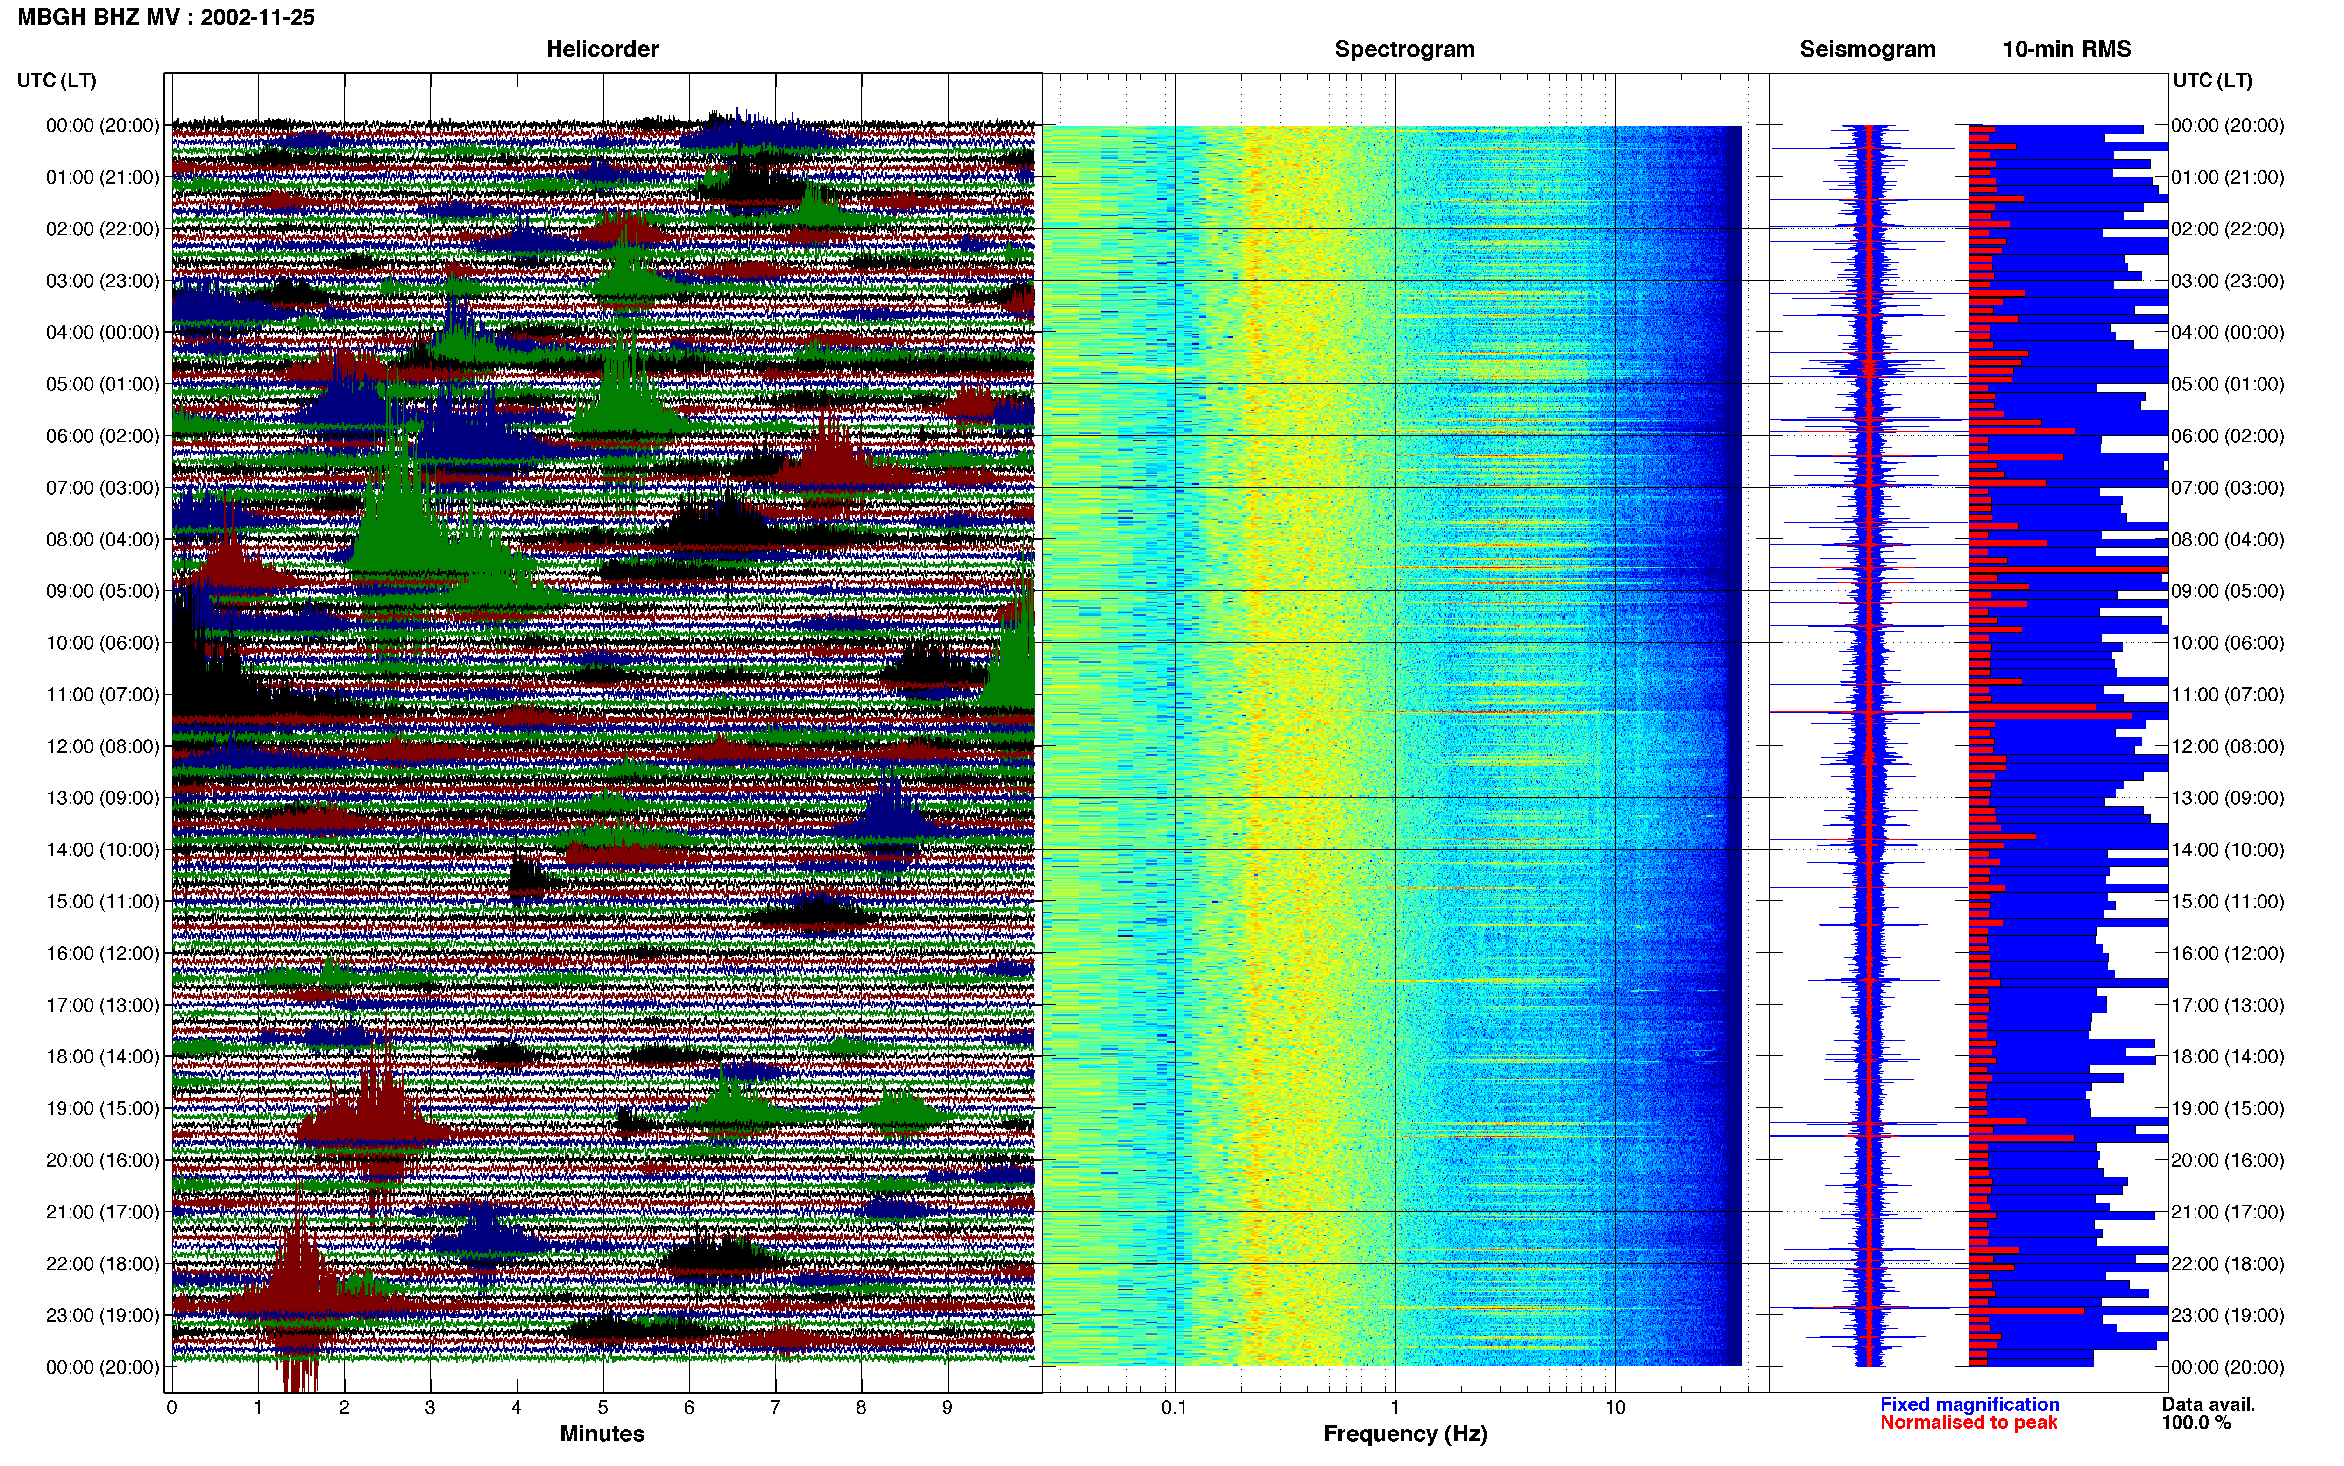Click the seismogram red spike near 11:20
Screen dimensions: 2344x1466
pos(1868,713)
